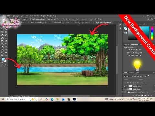
Task: Click the Windows search box
Action: point(22,99)
